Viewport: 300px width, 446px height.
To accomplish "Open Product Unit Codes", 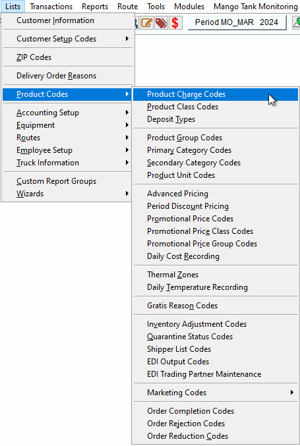I will tap(216, 175).
